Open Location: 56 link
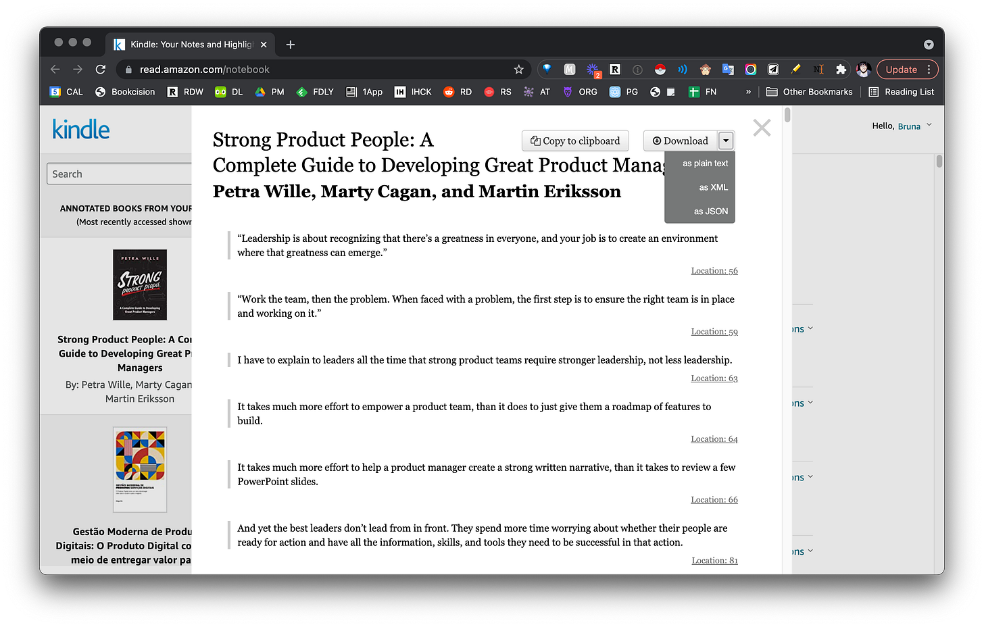Viewport: 984px width, 627px height. [x=714, y=271]
